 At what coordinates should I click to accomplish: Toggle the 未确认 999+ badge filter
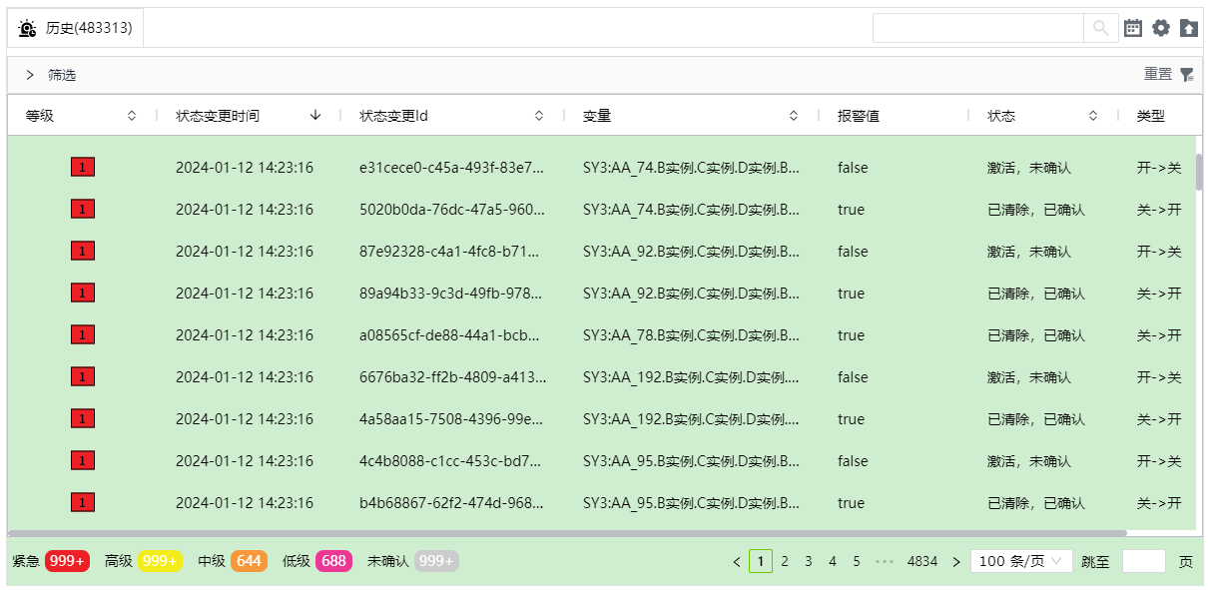coord(436,561)
